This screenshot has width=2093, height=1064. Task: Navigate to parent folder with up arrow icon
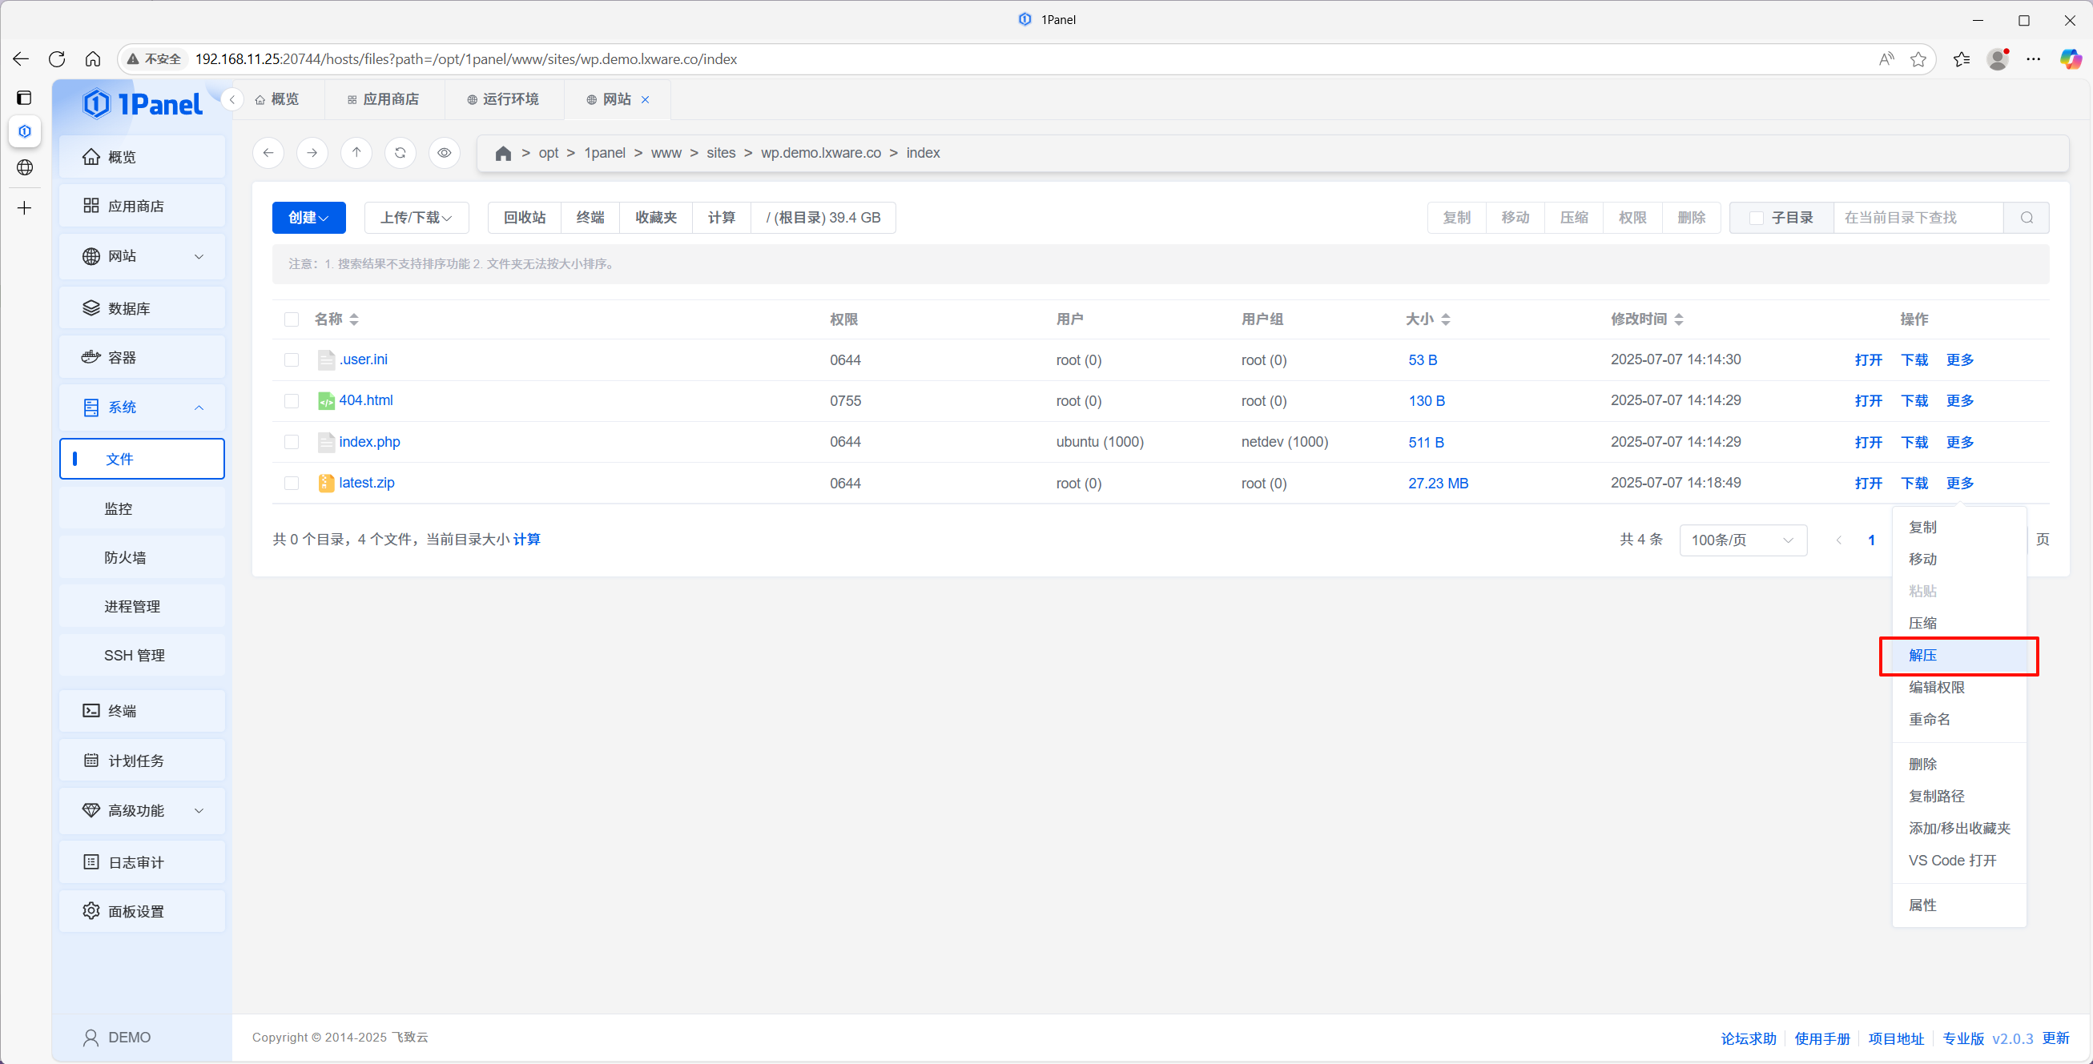click(x=356, y=153)
